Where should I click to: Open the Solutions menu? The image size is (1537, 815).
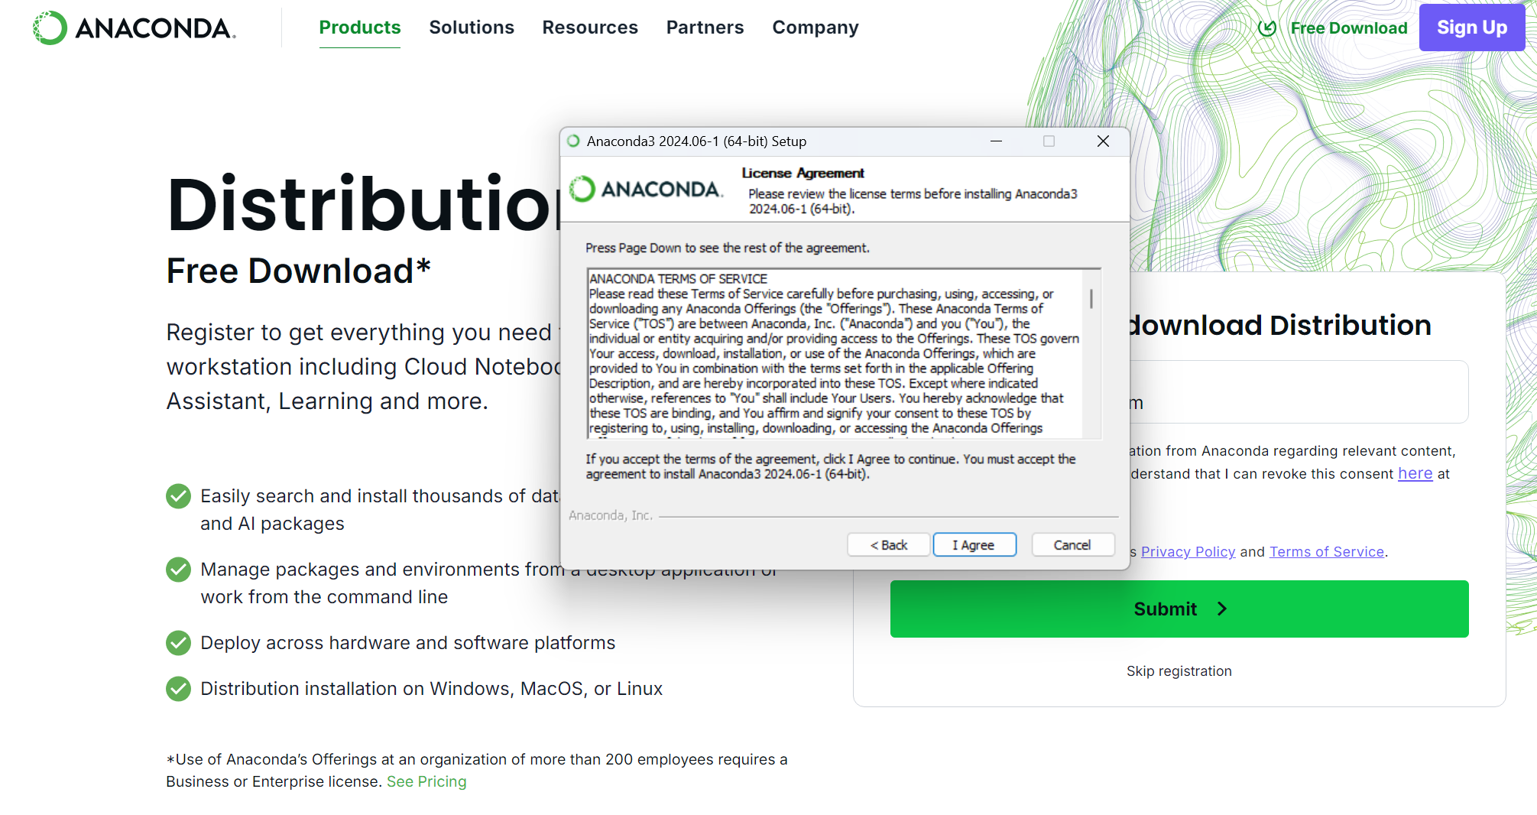[x=472, y=28]
